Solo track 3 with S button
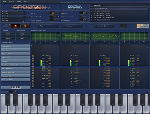 click(x=95, y=42)
